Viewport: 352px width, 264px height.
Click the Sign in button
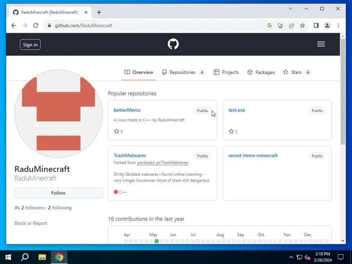pyautogui.click(x=30, y=45)
